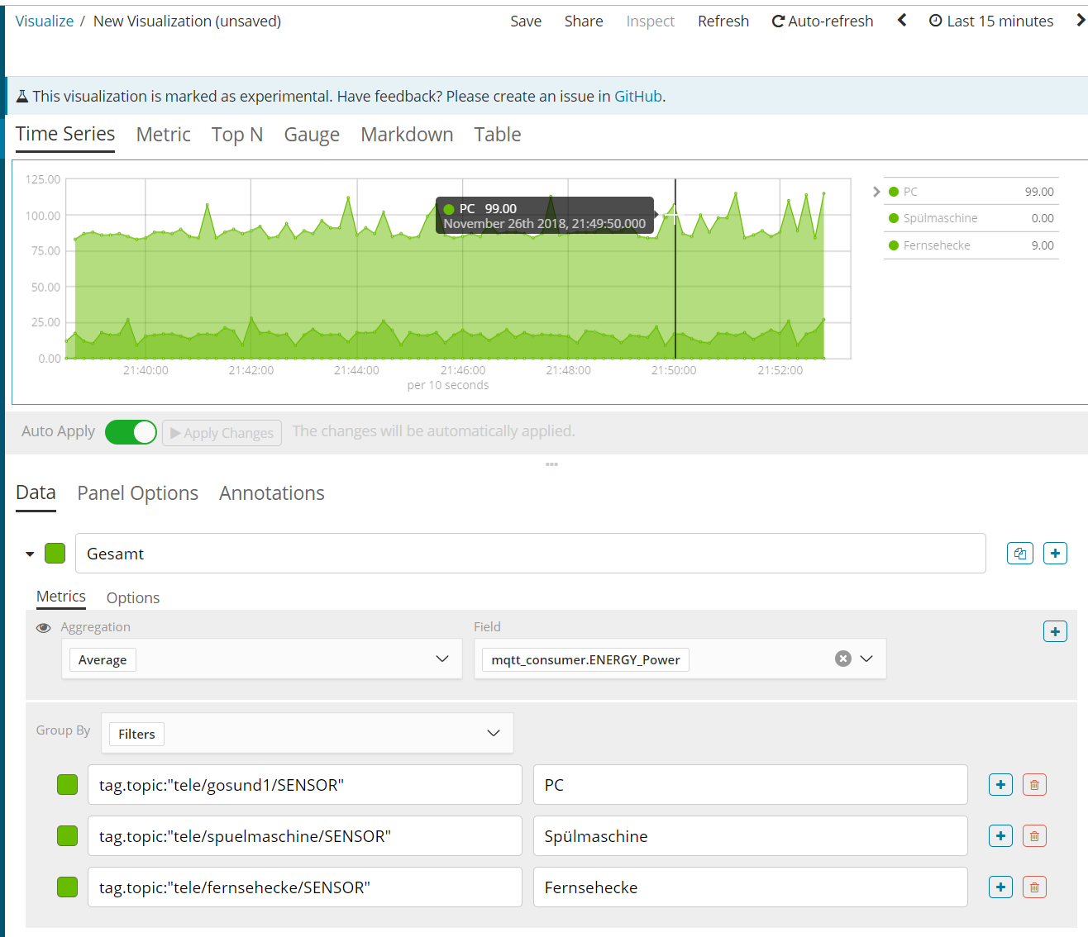Delete the Fernsehecke filter row
Image resolution: width=1088 pixels, height=937 pixels.
tap(1034, 887)
